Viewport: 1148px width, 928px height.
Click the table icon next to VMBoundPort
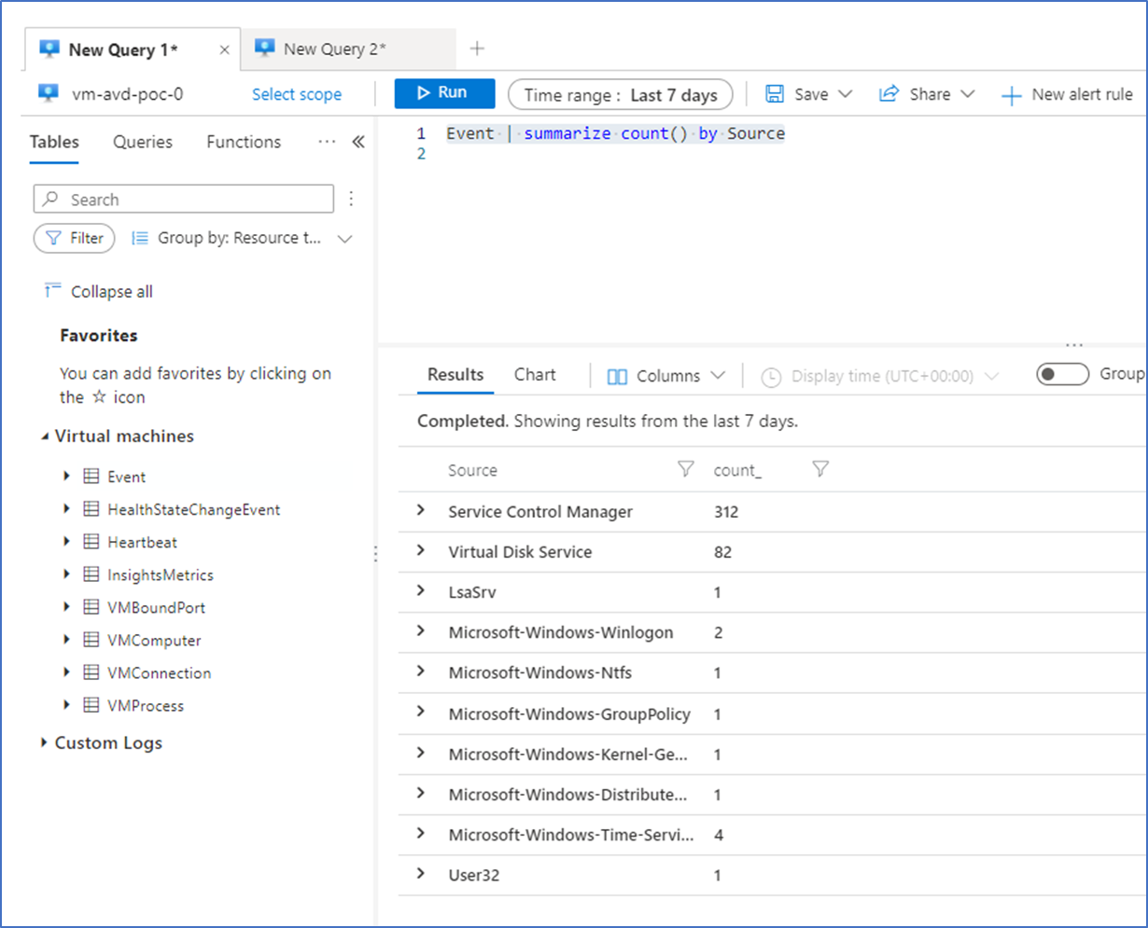tap(91, 607)
